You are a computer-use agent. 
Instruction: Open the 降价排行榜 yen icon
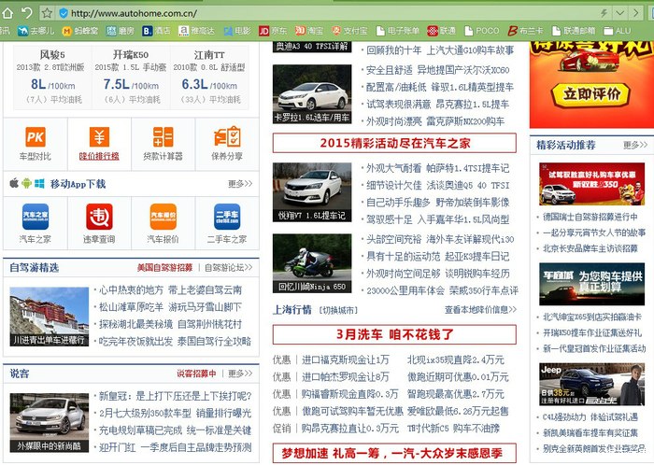pyautogui.click(x=98, y=138)
